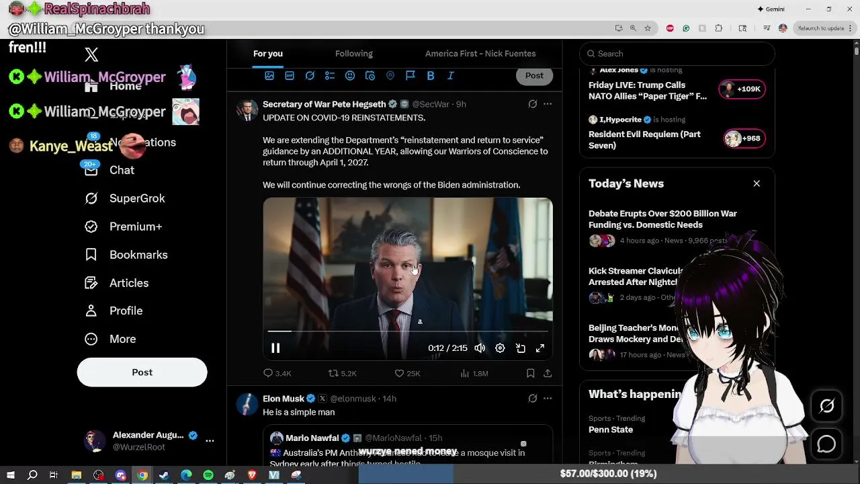This screenshot has width=860, height=484.
Task: Join the +109K listeners live button
Action: [742, 89]
